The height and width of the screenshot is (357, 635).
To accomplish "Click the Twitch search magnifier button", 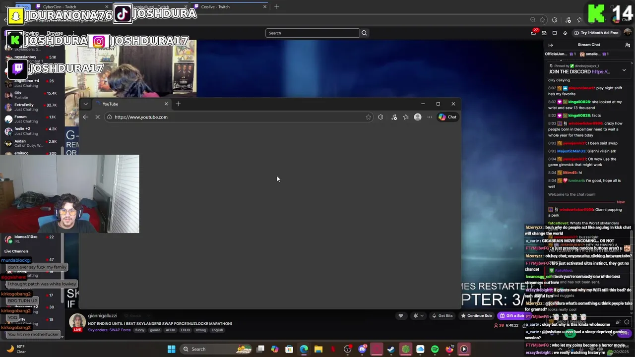I will pos(364,33).
